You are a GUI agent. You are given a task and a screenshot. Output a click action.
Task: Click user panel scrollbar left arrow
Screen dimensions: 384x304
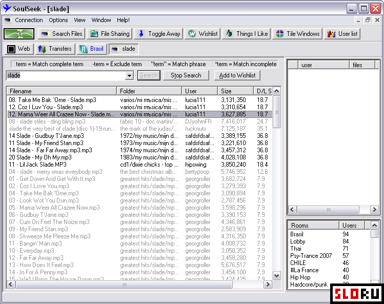click(292, 210)
